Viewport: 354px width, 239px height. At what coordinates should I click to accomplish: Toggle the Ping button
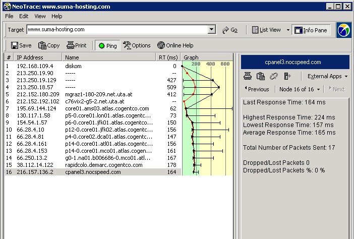tap(108, 46)
